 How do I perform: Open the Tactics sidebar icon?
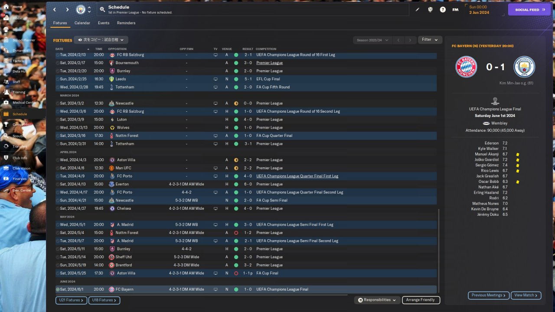pos(6,61)
